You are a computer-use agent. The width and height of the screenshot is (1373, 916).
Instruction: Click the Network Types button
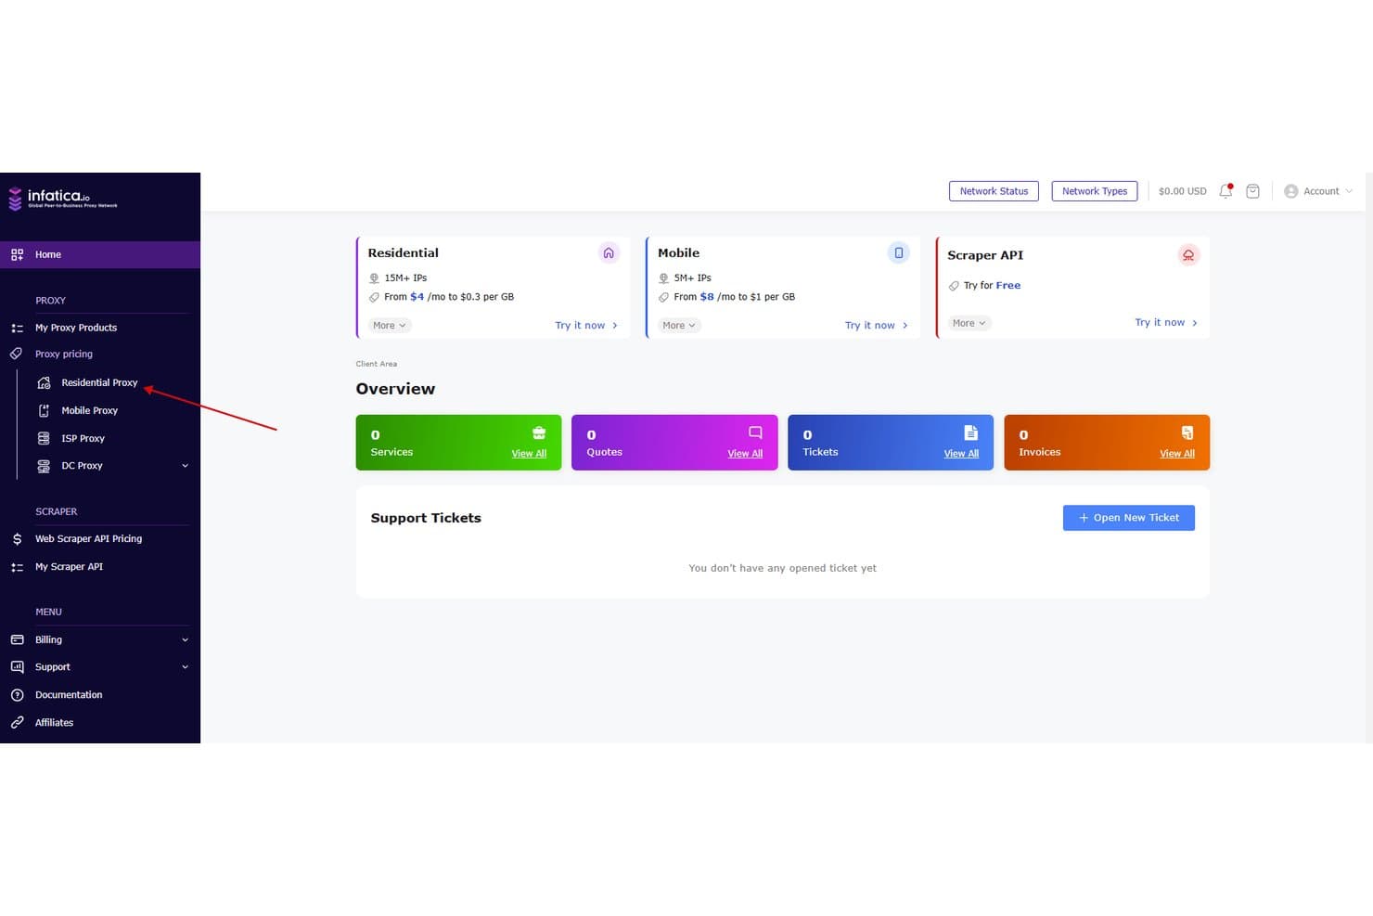tap(1095, 191)
